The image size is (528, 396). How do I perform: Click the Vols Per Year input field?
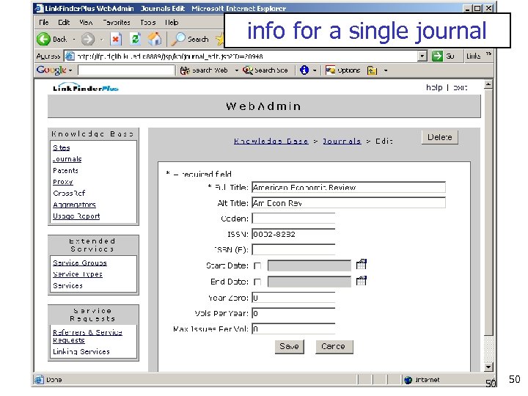click(293, 313)
